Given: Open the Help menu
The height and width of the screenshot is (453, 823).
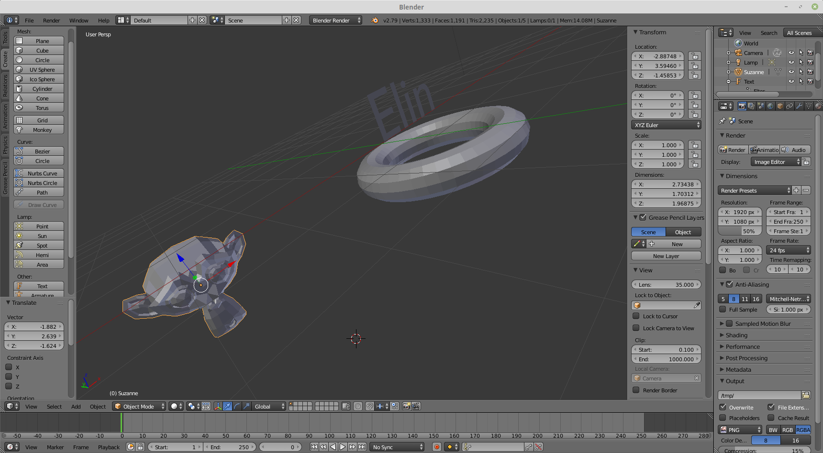Looking at the screenshot, I should [104, 21].
